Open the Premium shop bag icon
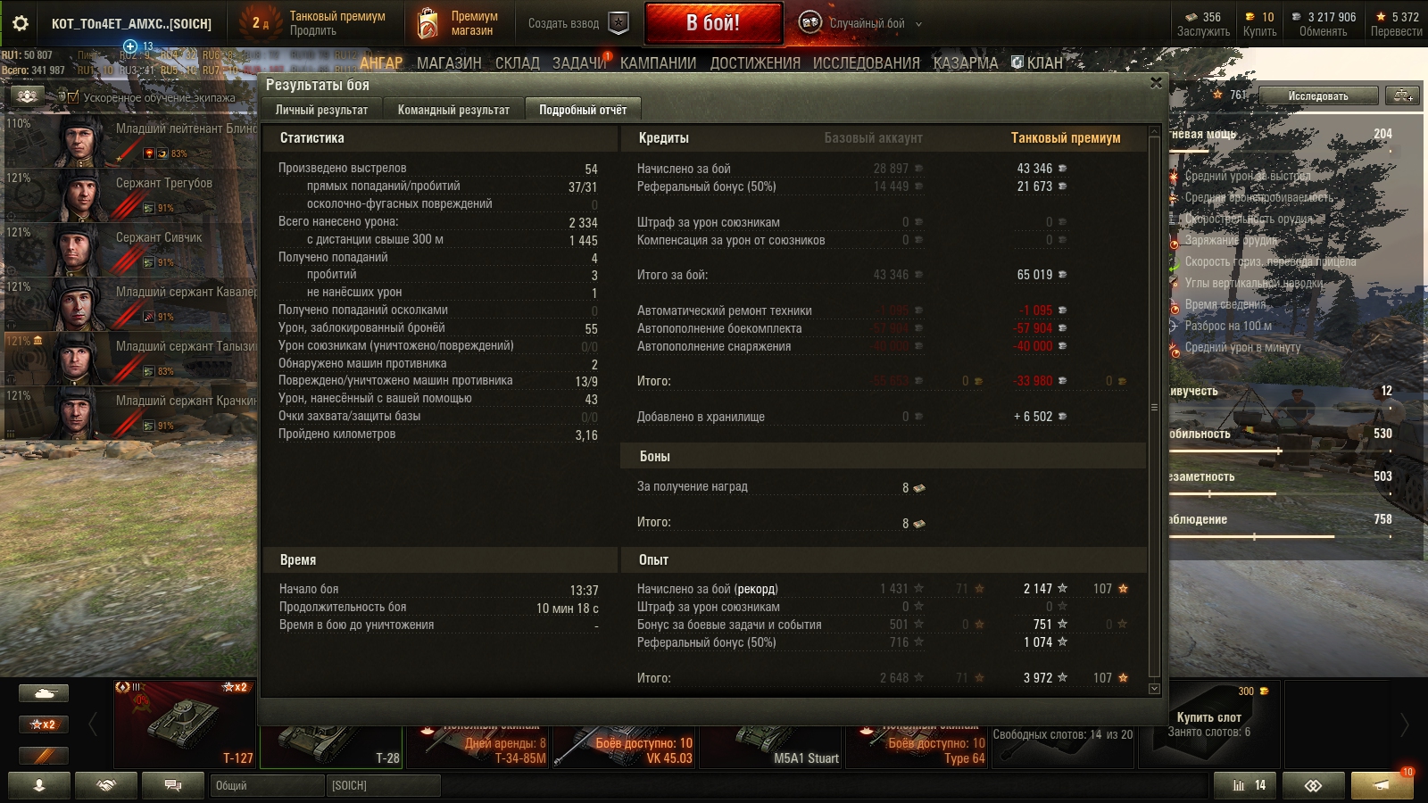Screen dimensions: 1428x803 point(428,23)
